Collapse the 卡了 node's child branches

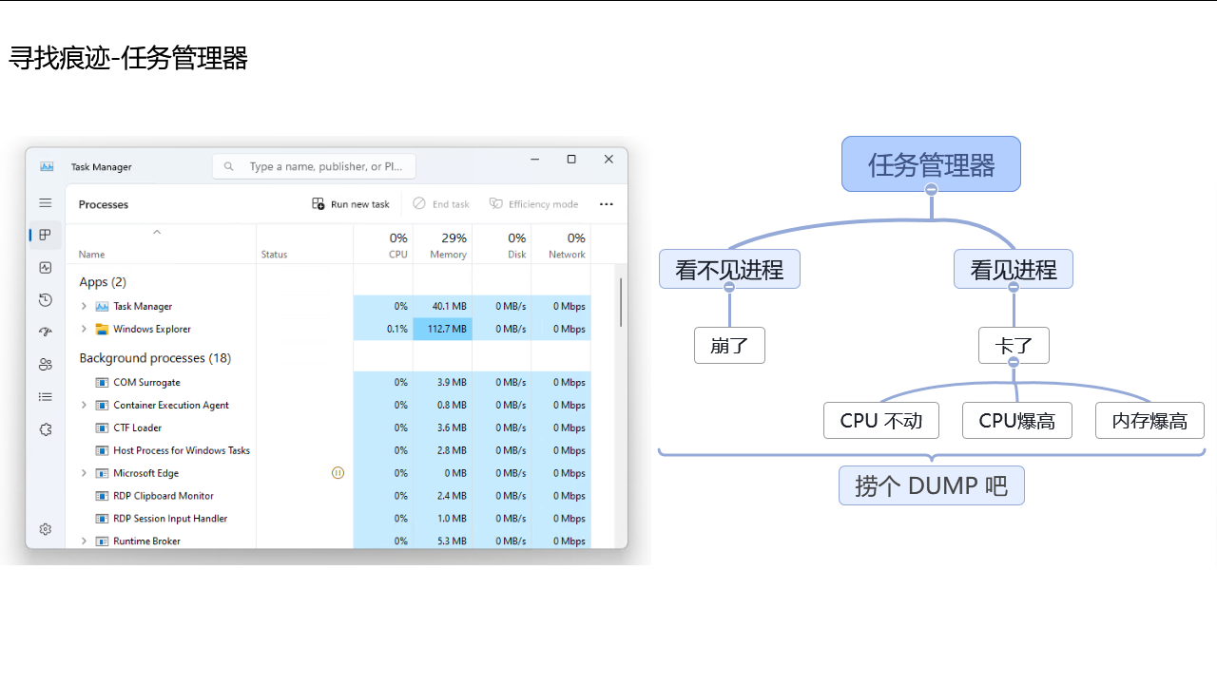[1014, 362]
